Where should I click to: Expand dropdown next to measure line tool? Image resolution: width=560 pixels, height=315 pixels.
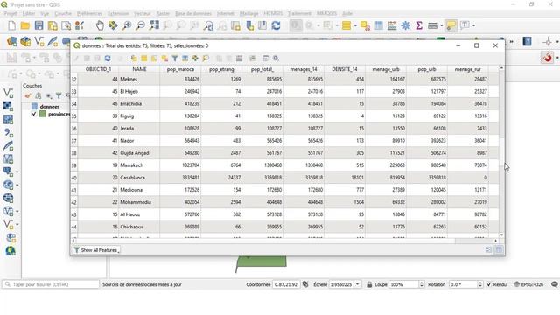[441, 25]
